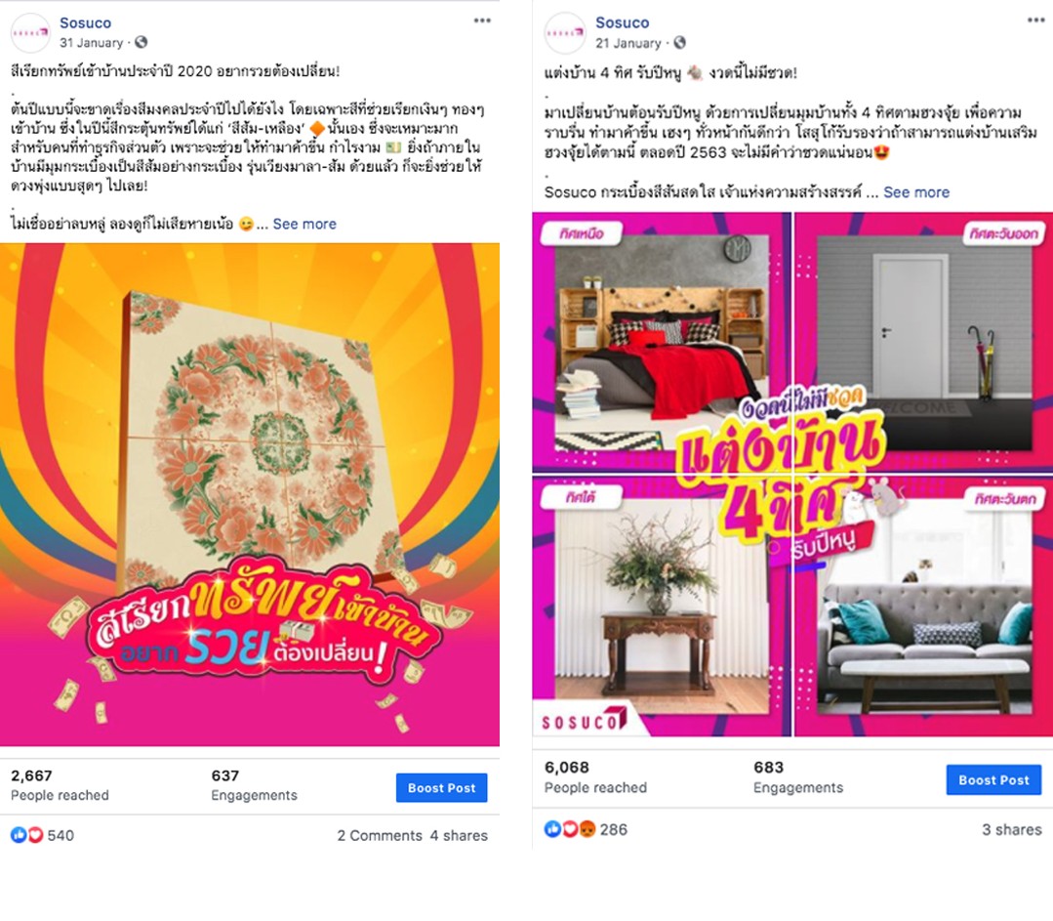Viewport: 1053px width, 921px height.
Task: Click Sosuco profile picture on the 31 January post
Action: coord(30,32)
